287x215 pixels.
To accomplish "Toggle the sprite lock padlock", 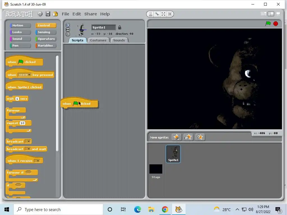I will tap(119, 27).
